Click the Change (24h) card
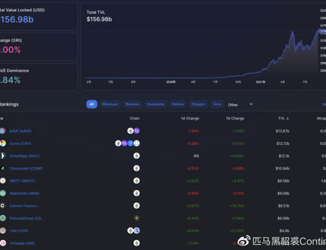 click(38, 47)
